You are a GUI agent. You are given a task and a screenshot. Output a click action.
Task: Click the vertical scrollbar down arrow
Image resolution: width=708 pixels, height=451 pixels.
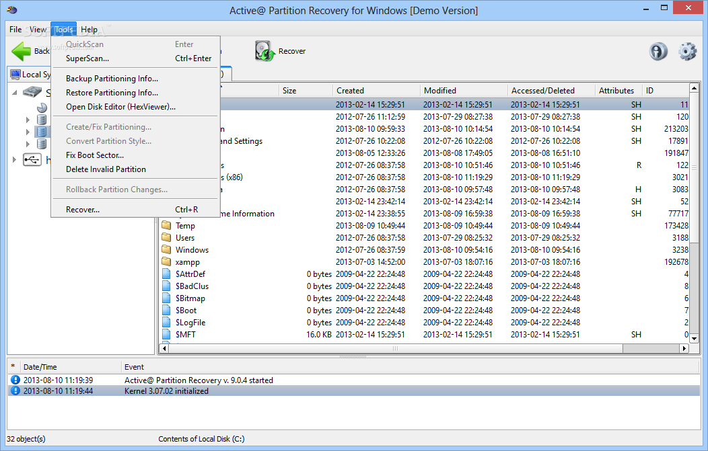click(x=695, y=338)
